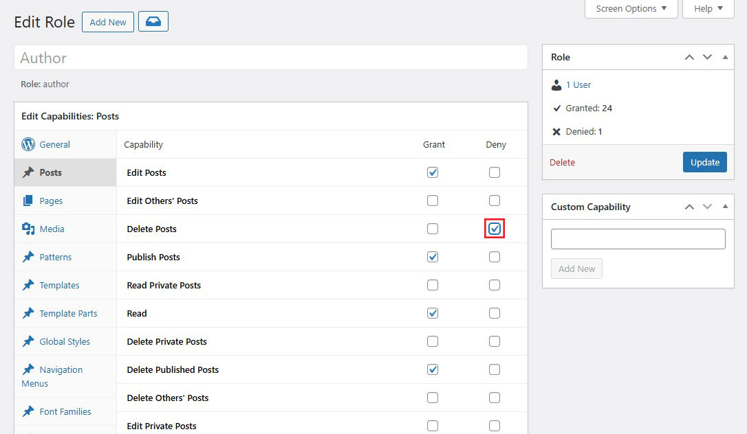
Task: Uncheck Grant for Read capability
Action: [x=433, y=313]
